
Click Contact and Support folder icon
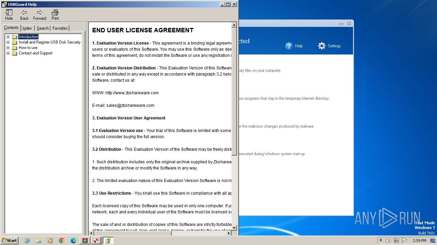[x=14, y=53]
